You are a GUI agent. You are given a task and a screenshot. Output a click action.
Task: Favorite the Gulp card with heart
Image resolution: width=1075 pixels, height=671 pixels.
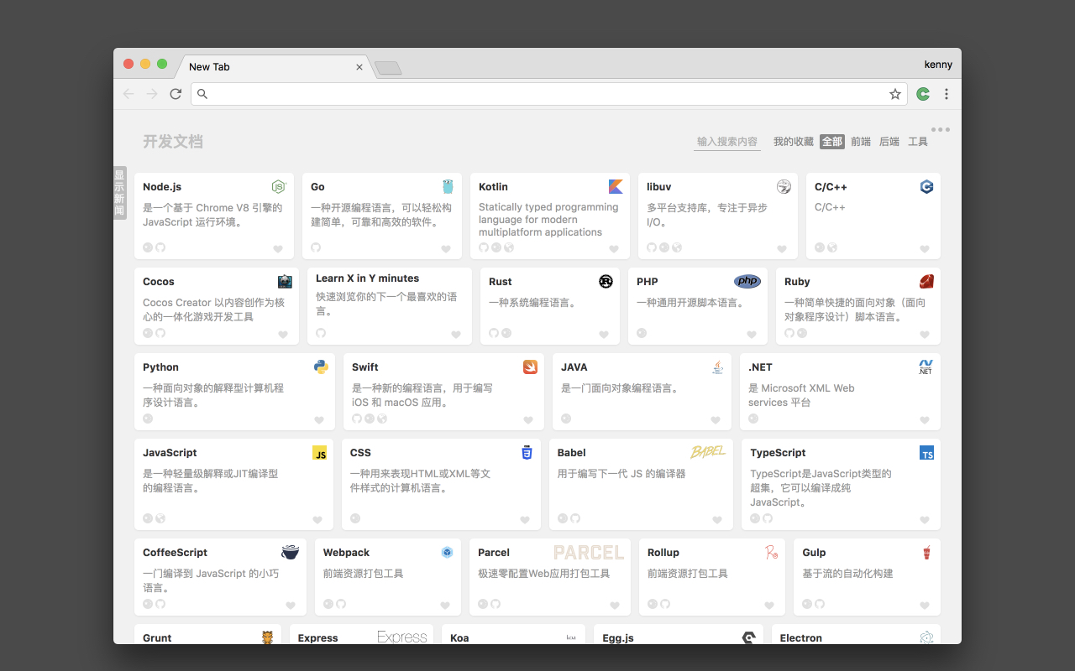click(x=925, y=606)
